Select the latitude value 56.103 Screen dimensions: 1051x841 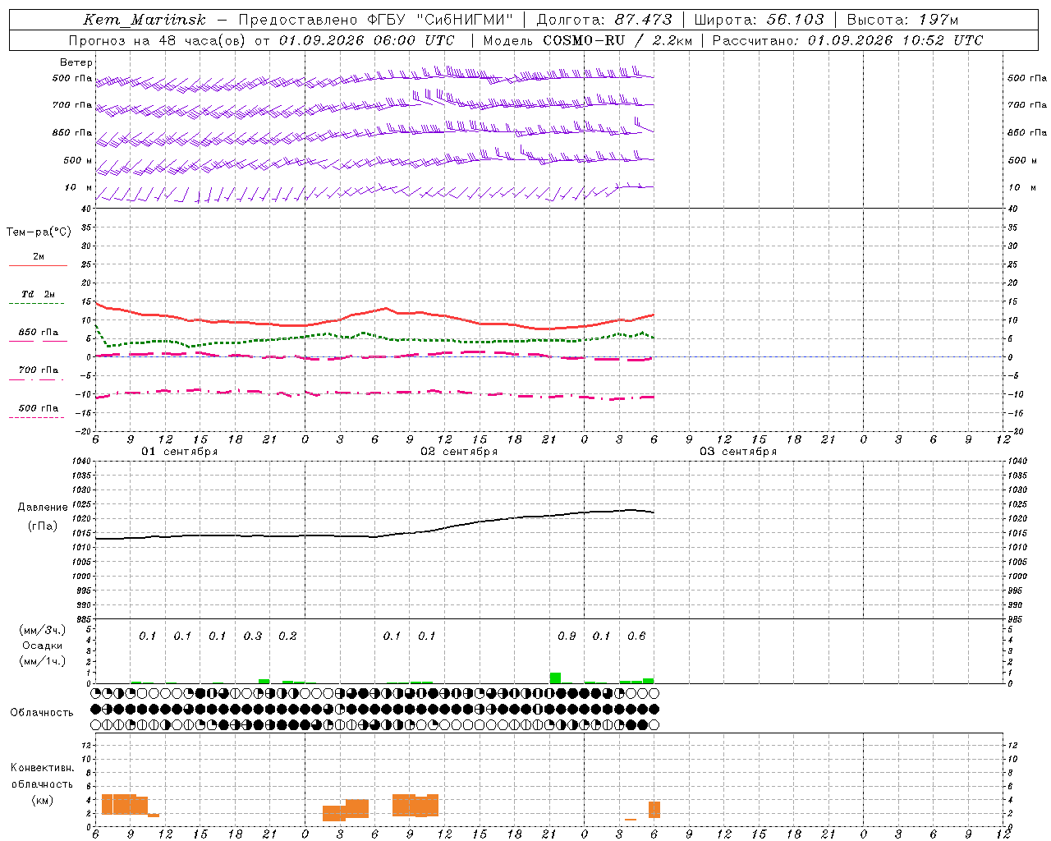(795, 20)
